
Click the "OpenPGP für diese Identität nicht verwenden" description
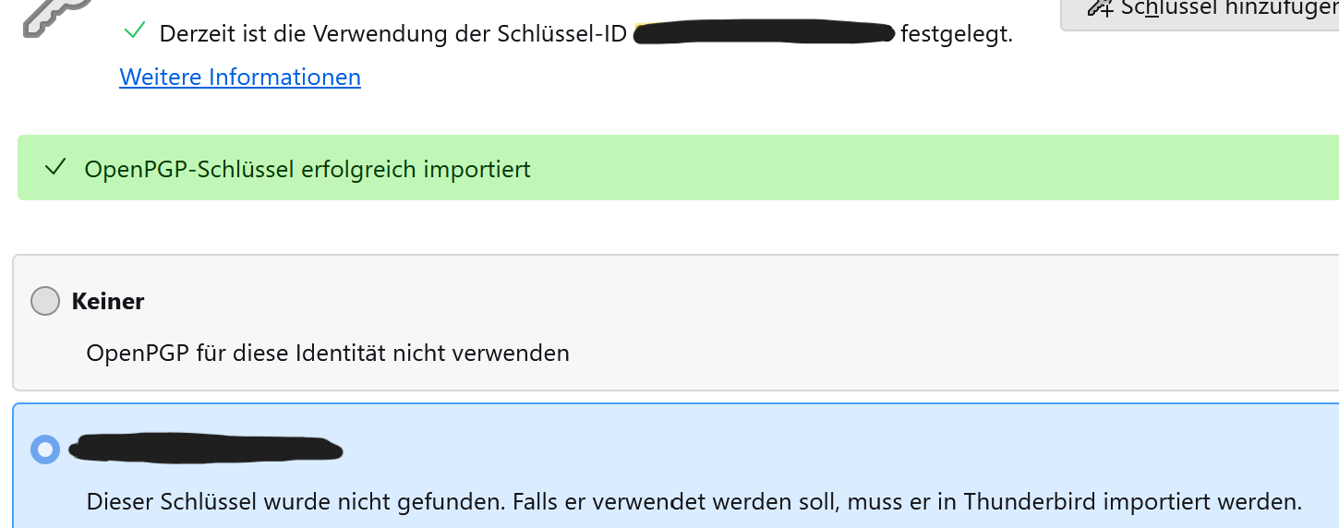tap(328, 353)
